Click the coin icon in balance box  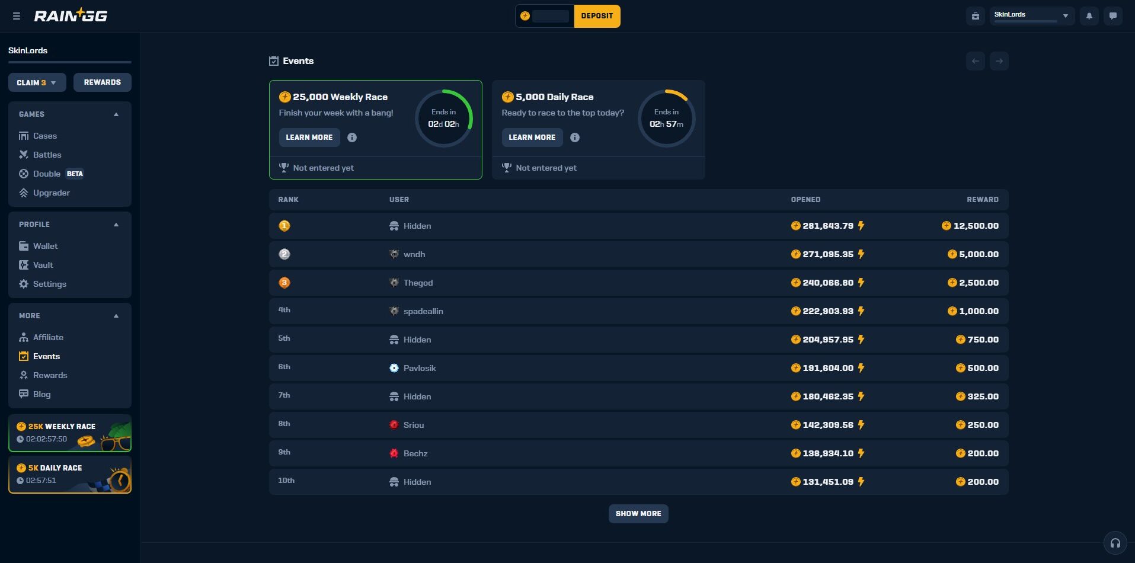pos(525,16)
